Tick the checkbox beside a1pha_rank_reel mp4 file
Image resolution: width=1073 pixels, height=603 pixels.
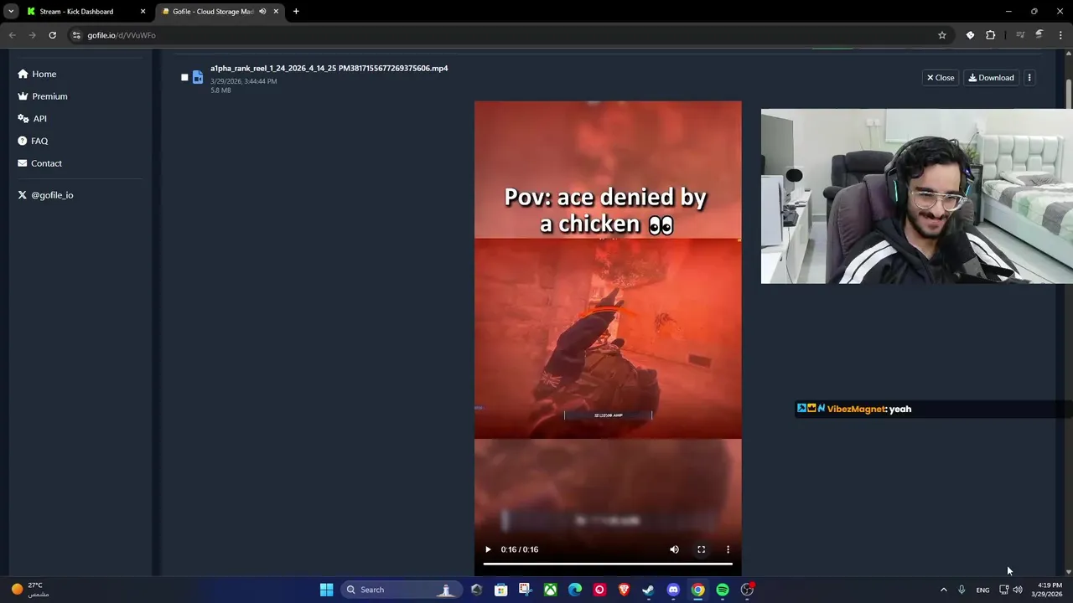pyautogui.click(x=184, y=78)
